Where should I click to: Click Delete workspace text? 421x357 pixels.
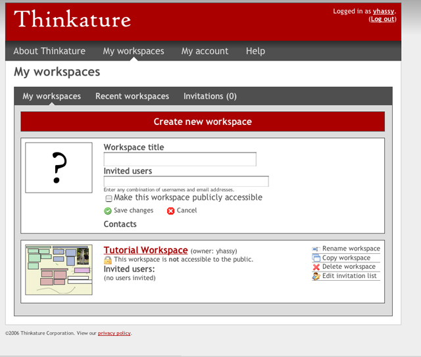pos(349,266)
